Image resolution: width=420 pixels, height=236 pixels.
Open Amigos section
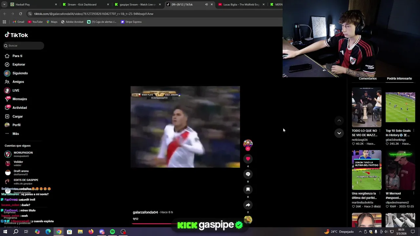point(14,82)
